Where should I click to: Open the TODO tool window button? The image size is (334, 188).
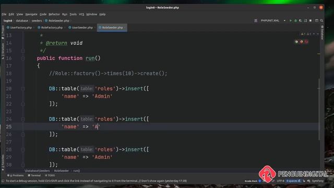pos(50,175)
